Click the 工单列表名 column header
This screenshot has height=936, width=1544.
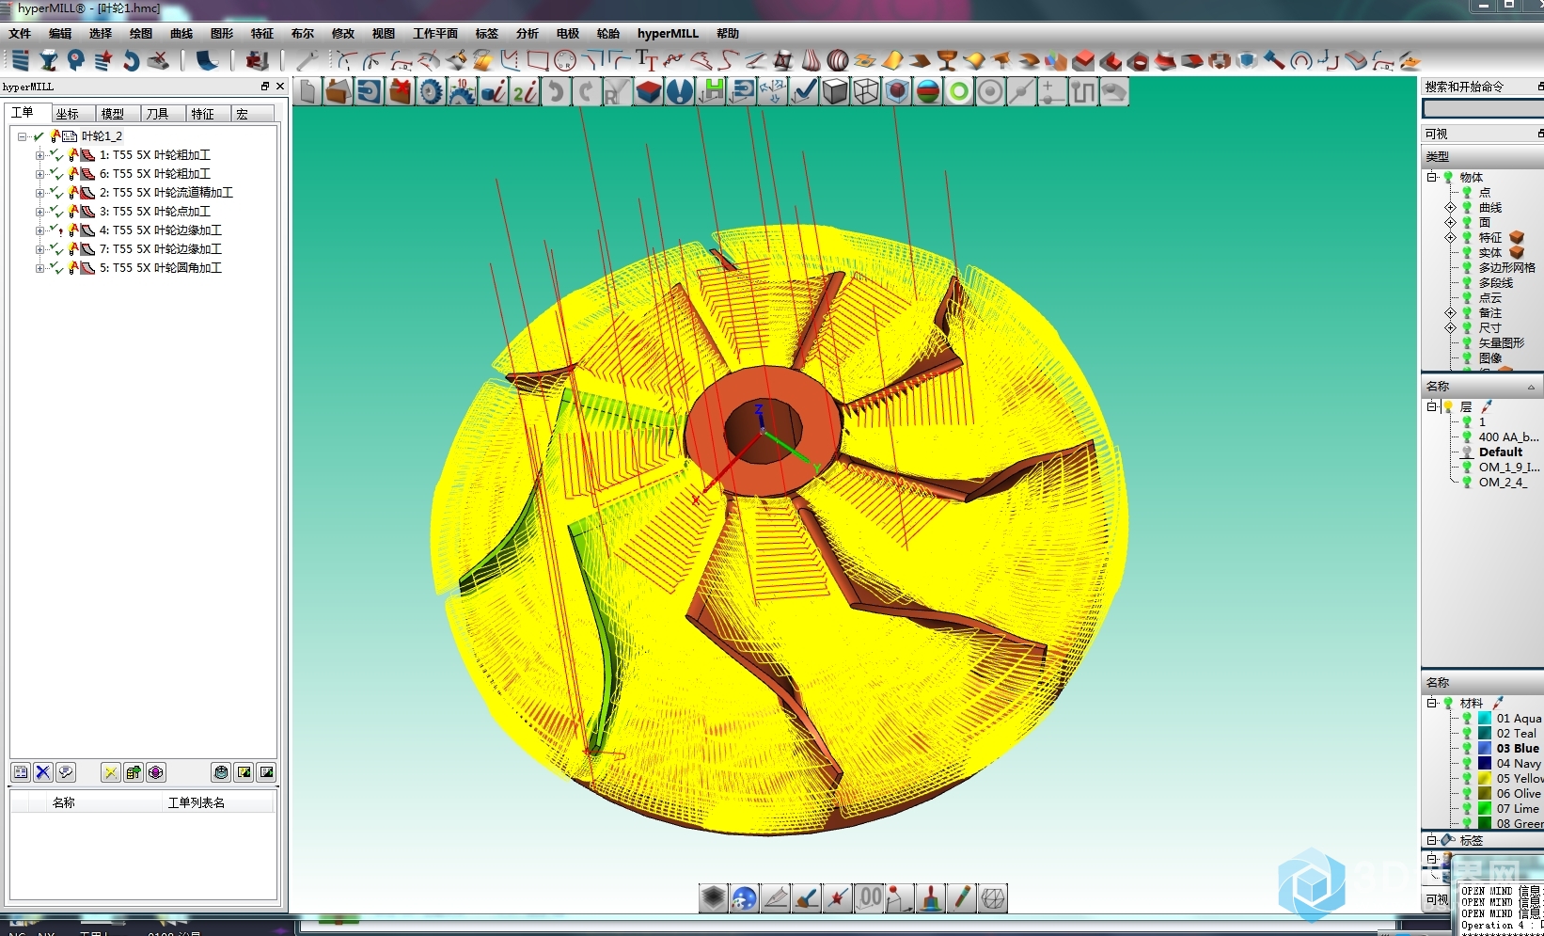[x=197, y=802]
